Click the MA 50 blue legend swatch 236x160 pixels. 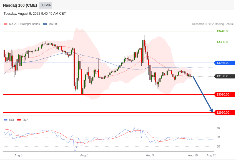point(45,24)
